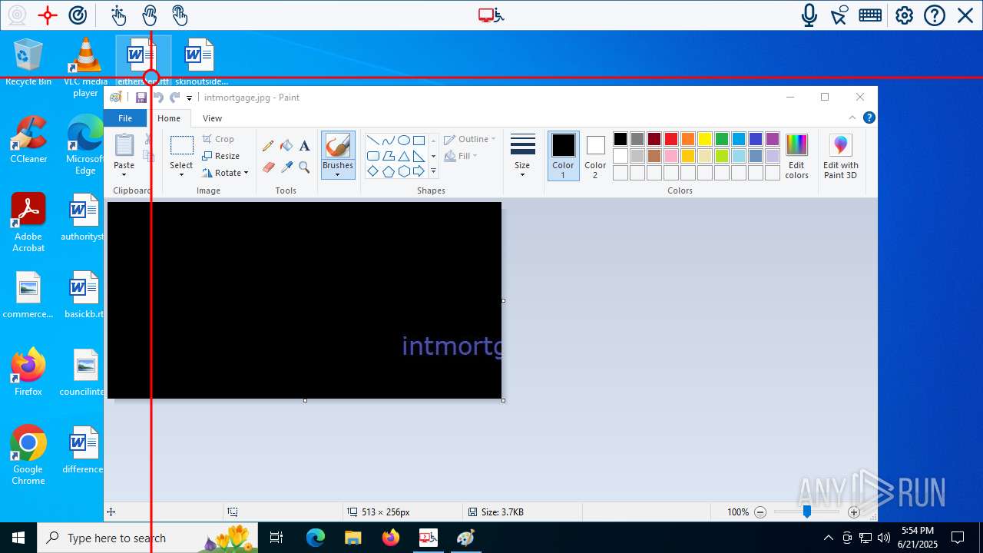
Task: Choose the Right triangle shape
Action: click(419, 156)
